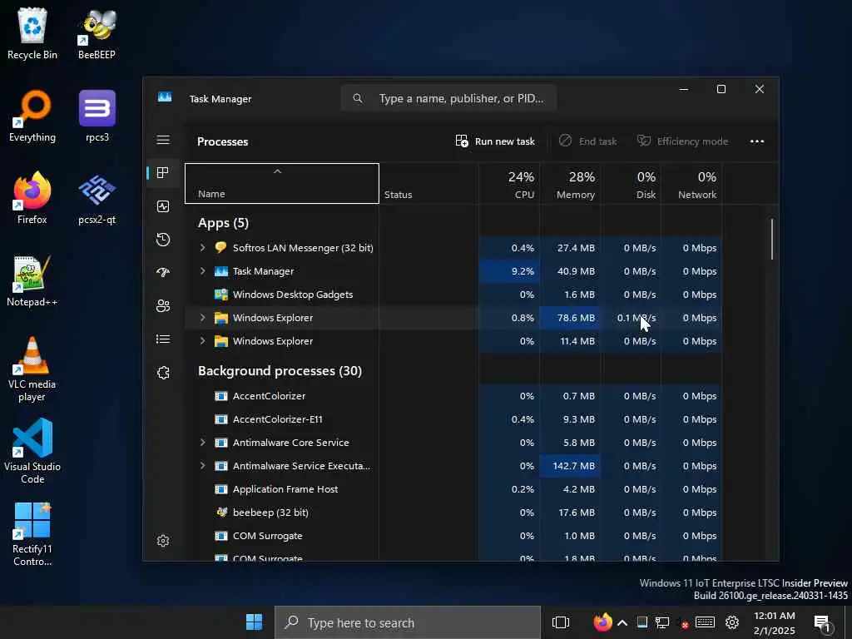Expand Antimalware Service Executable group
Image resolution: width=852 pixels, height=639 pixels.
[203, 466]
